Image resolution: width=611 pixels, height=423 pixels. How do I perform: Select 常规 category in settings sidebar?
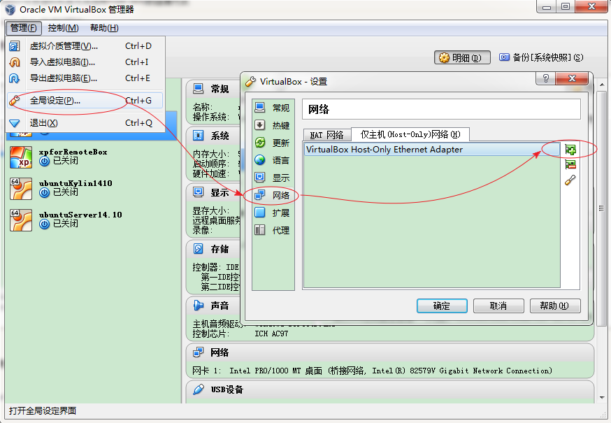point(273,108)
